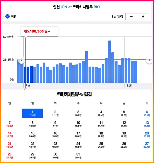154x163 pixels.
Task: Select the shortest bar in the price chart
Action: 51,77
